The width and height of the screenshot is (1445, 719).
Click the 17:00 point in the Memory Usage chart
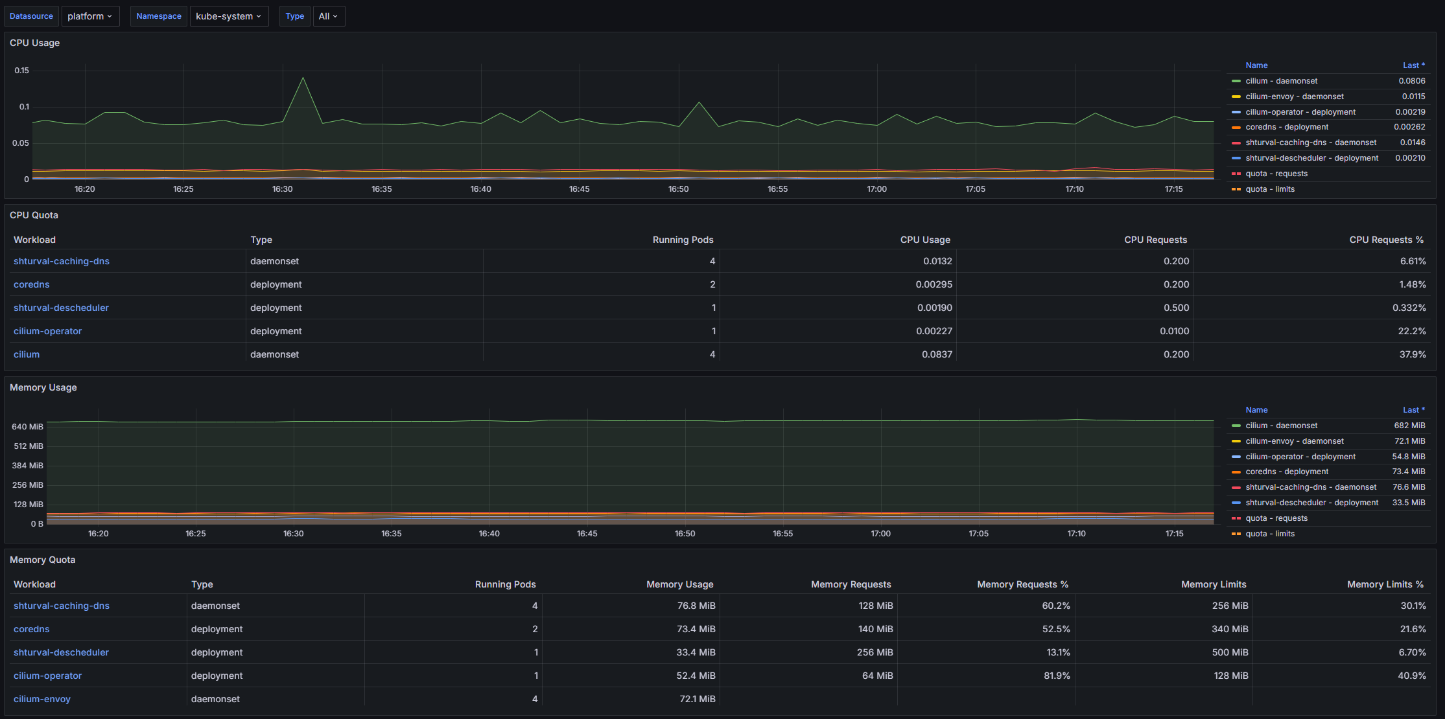point(881,421)
